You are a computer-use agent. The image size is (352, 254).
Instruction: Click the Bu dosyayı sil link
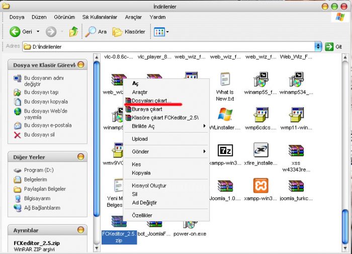39,135
